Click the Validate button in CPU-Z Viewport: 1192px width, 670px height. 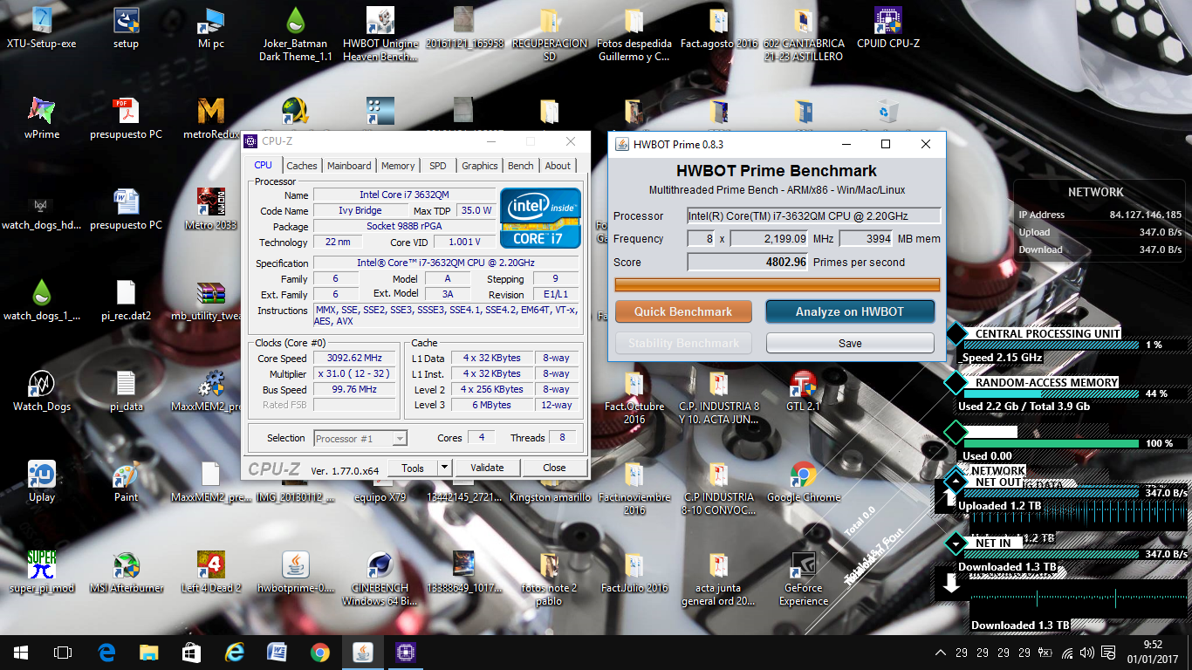(x=487, y=468)
